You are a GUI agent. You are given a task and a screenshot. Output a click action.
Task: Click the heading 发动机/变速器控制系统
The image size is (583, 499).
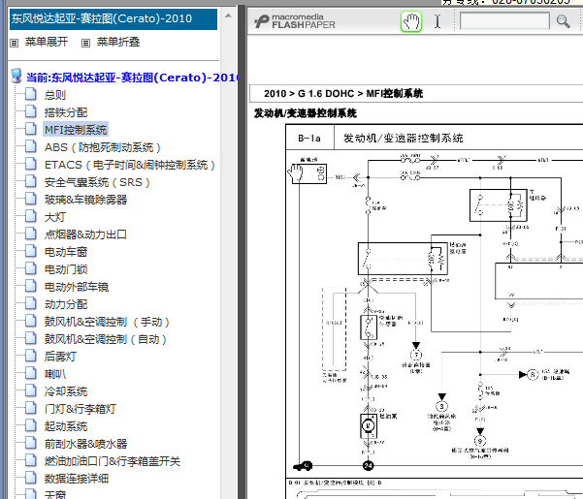coord(306,113)
